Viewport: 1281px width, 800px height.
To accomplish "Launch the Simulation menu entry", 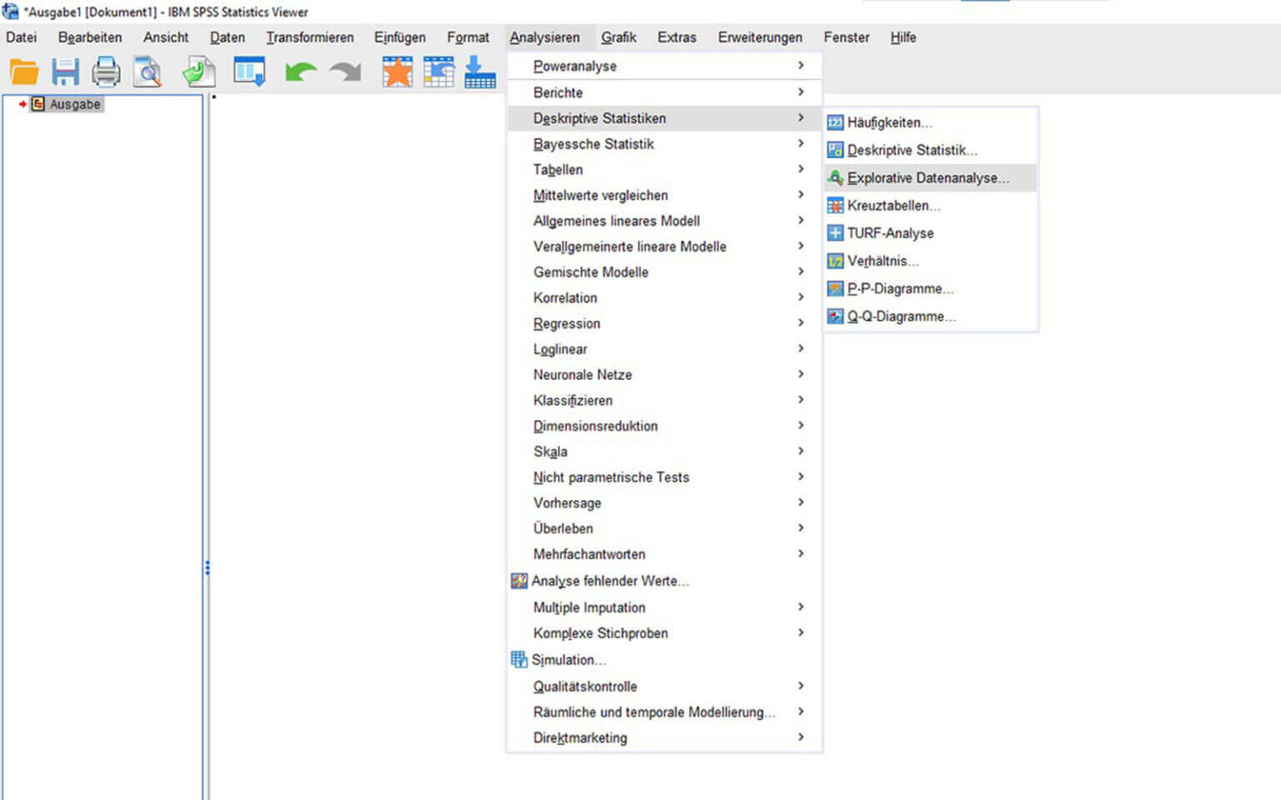I will coord(568,660).
